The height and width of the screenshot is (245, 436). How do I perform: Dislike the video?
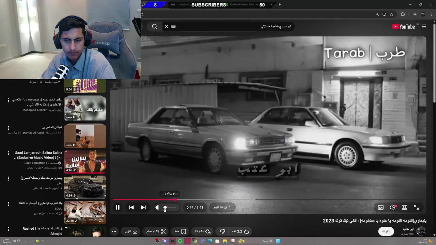pyautogui.click(x=222, y=231)
